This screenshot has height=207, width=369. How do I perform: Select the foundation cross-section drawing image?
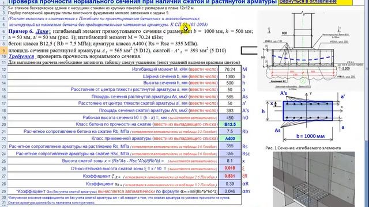pos(311,51)
